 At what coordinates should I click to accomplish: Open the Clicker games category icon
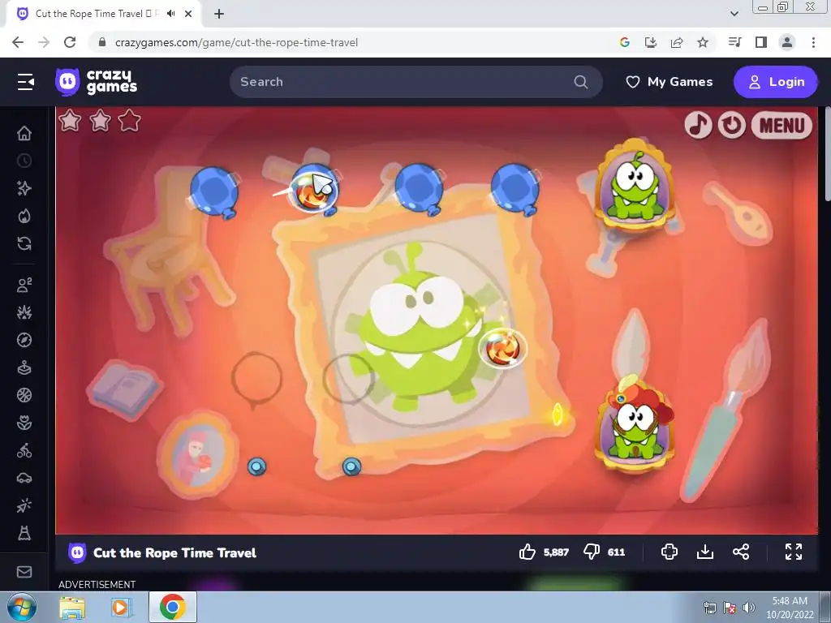point(24,505)
